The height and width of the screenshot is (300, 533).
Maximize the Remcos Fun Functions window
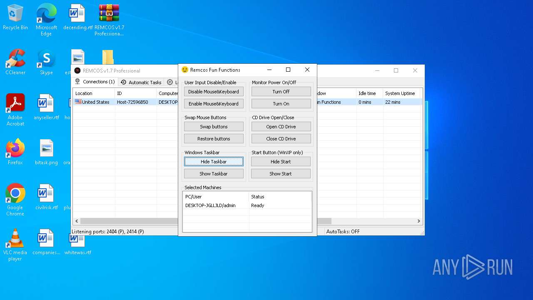[288, 70]
